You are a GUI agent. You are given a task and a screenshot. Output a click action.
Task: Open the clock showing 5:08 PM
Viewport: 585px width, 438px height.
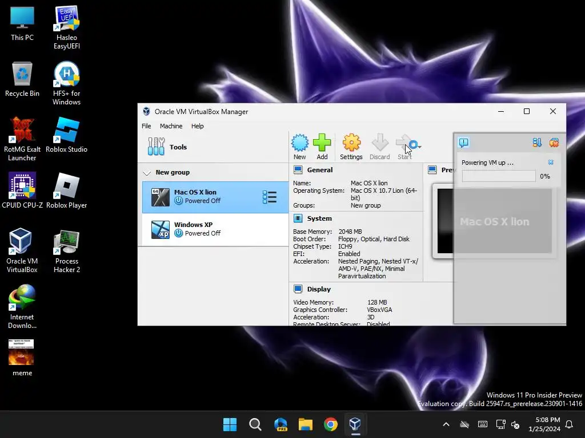point(544,424)
